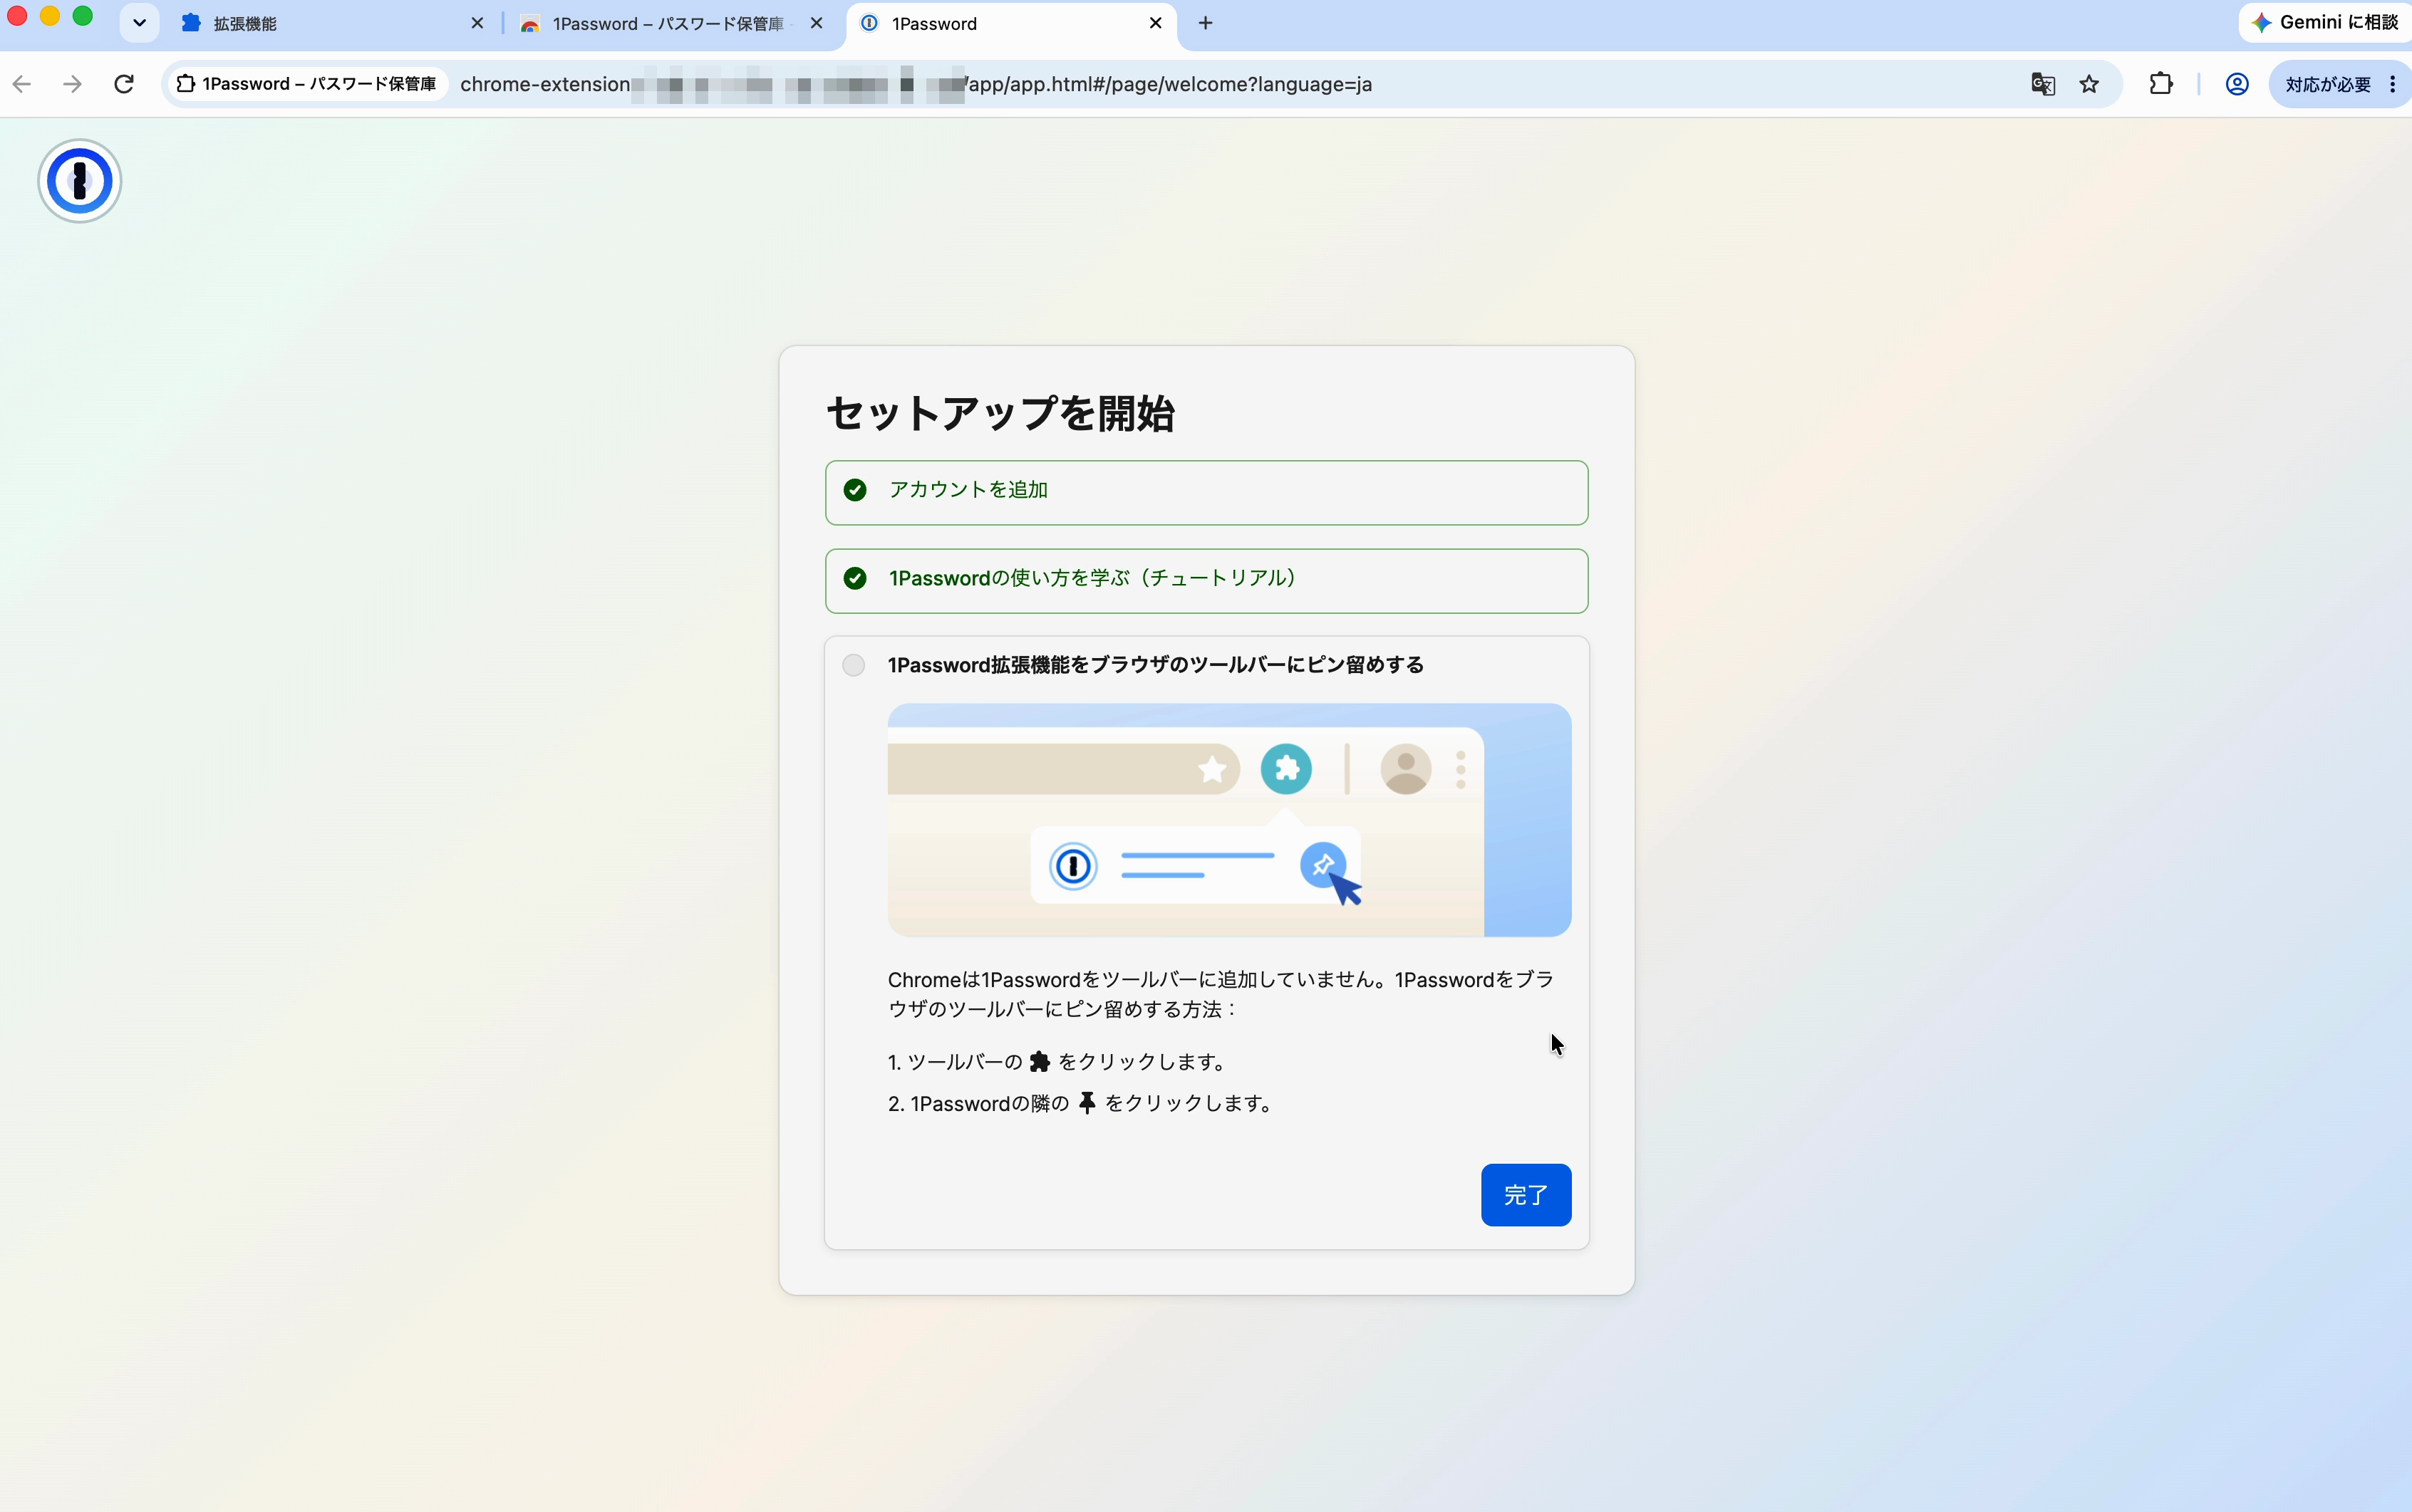Click the Gemini に相談 button
This screenshot has width=2412, height=1512.
tap(2326, 22)
